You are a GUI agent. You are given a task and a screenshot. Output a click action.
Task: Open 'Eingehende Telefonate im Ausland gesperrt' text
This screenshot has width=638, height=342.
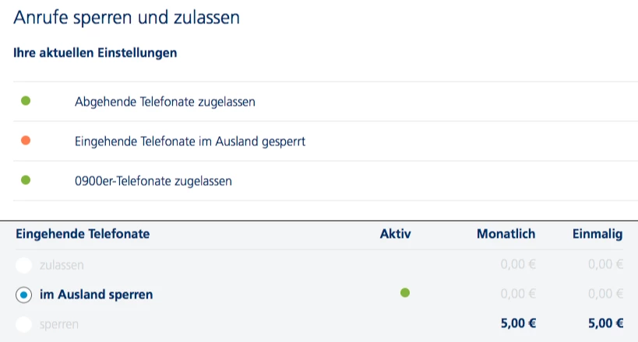(x=190, y=141)
